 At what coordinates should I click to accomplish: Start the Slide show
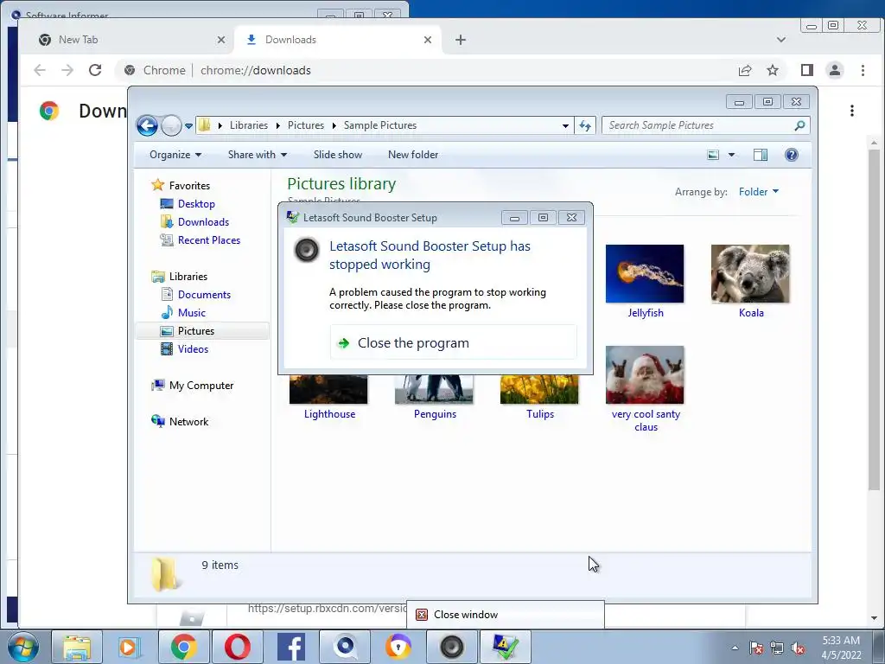click(338, 155)
